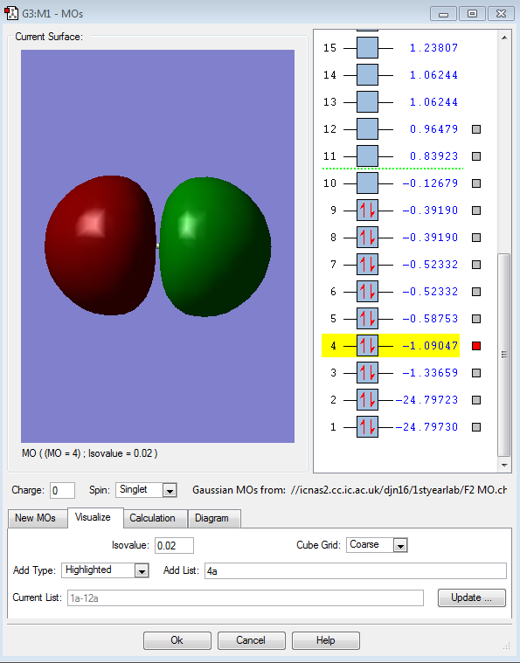Select orbital 1 occupancy box
The image size is (520, 663).
click(x=367, y=427)
